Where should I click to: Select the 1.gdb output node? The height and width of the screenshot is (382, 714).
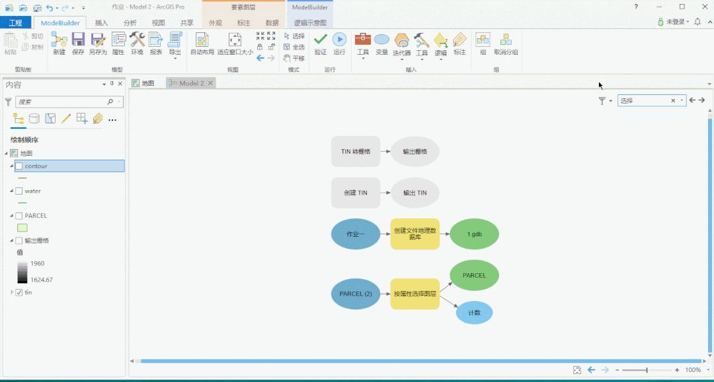click(x=474, y=234)
